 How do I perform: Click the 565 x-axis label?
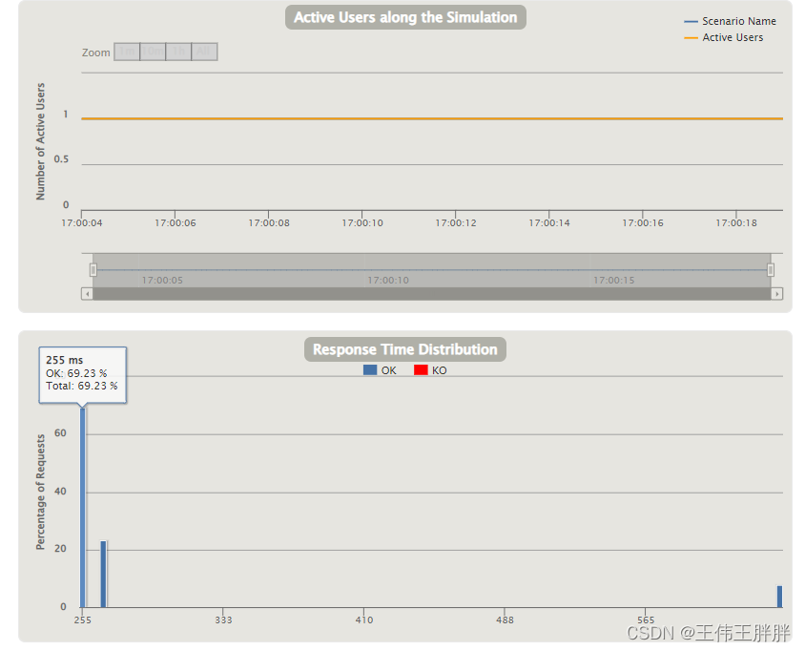pyautogui.click(x=646, y=619)
